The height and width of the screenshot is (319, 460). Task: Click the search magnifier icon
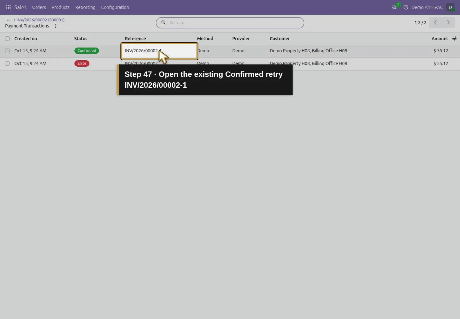click(x=163, y=23)
